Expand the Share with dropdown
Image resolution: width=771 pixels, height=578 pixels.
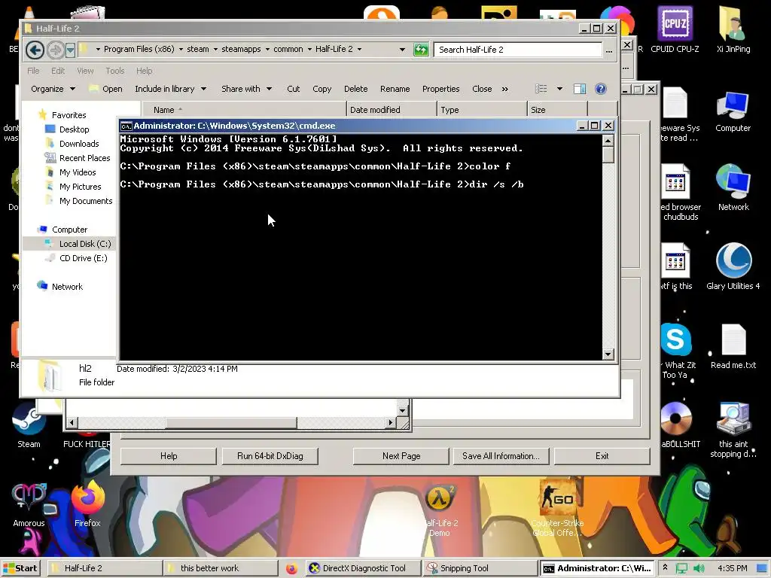(x=246, y=89)
